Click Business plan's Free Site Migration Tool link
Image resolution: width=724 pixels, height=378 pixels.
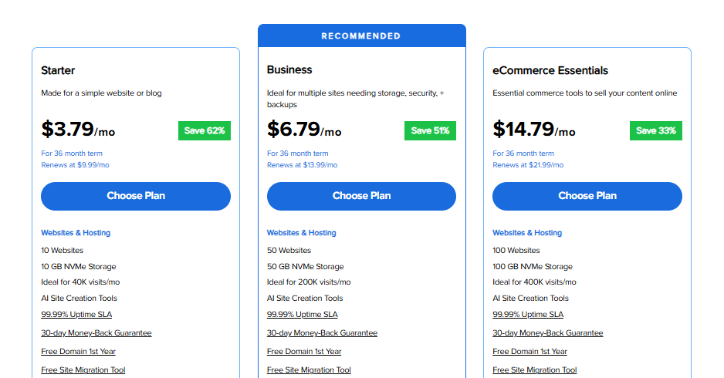tap(309, 370)
